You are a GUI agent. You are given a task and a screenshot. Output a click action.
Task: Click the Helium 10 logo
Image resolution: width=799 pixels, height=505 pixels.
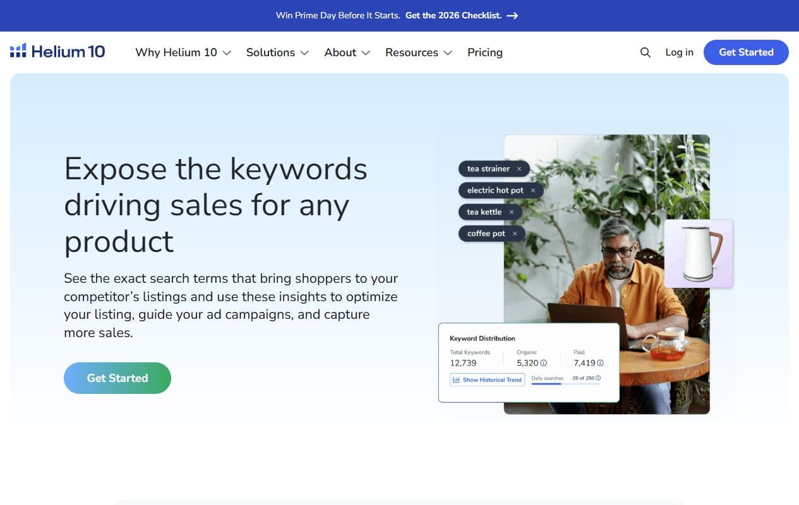pyautogui.click(x=57, y=51)
